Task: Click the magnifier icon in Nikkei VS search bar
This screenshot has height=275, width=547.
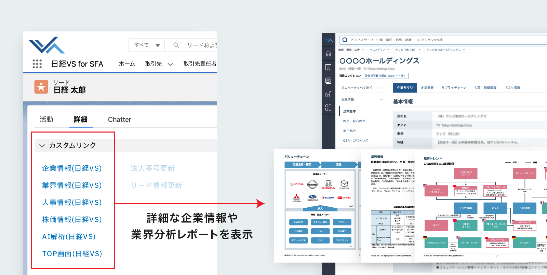Action: [345, 40]
